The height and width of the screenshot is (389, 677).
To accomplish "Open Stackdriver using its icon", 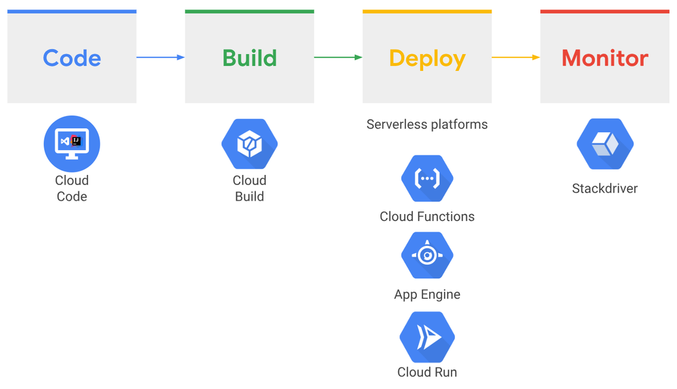I will 605,143.
